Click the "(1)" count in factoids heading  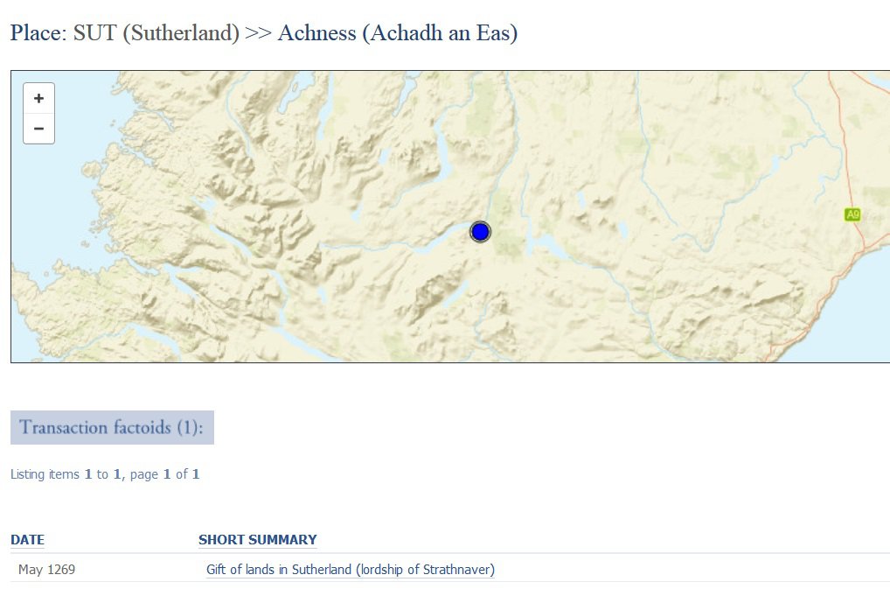[187, 427]
